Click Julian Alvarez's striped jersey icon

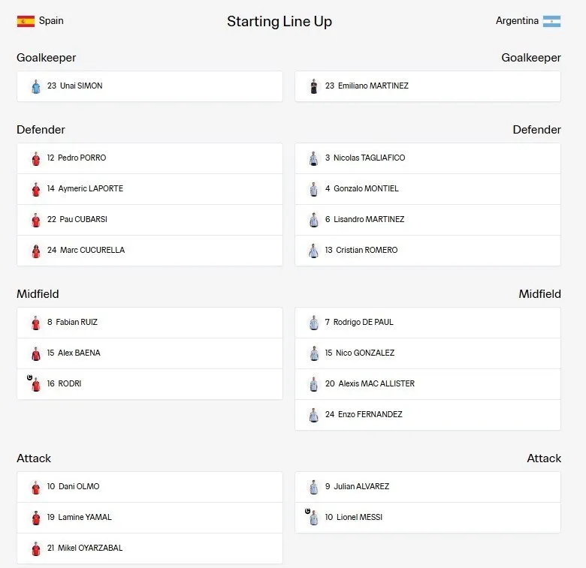tap(314, 487)
